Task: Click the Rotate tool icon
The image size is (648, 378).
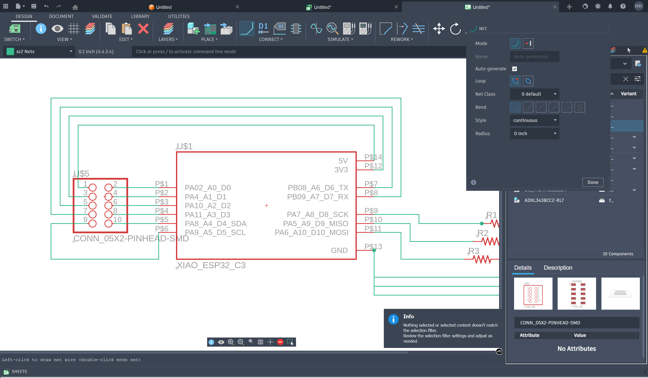Action: pyautogui.click(x=455, y=29)
